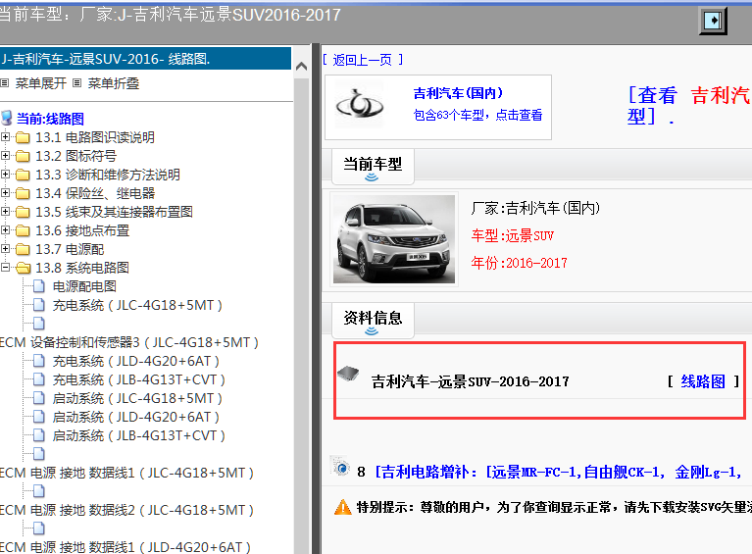Viewport: 752px width, 554px height.
Task: Click the folder icon for 13.5 线束及其连接器布置图
Action: click(23, 212)
